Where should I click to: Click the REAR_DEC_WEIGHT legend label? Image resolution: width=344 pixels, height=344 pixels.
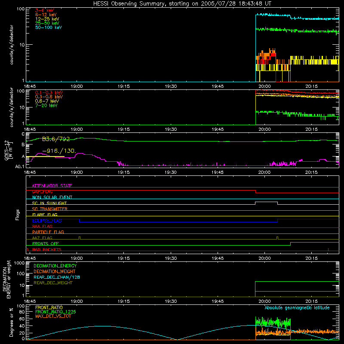[53, 283]
